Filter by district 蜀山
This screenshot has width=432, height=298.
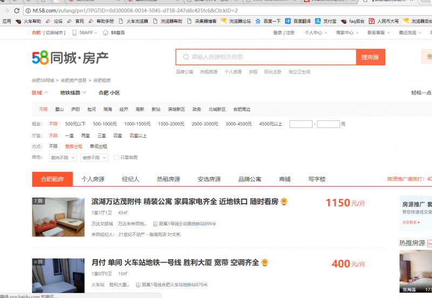tap(59, 110)
